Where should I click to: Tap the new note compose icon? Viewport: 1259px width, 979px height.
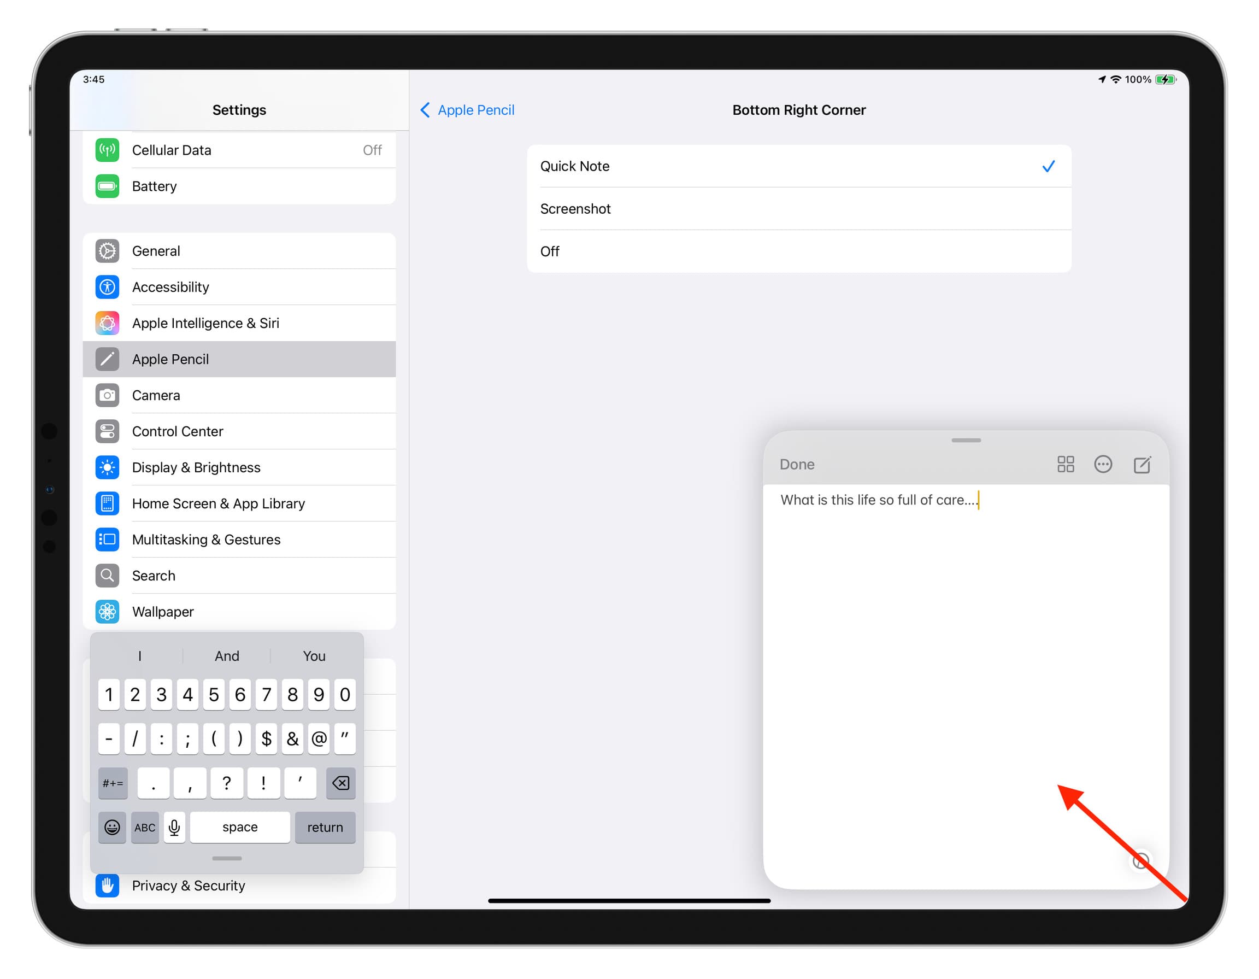1140,464
